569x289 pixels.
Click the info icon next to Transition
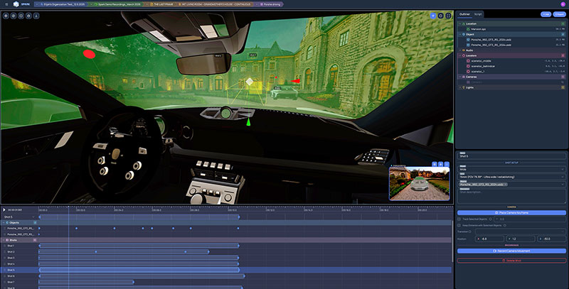tap(470, 231)
